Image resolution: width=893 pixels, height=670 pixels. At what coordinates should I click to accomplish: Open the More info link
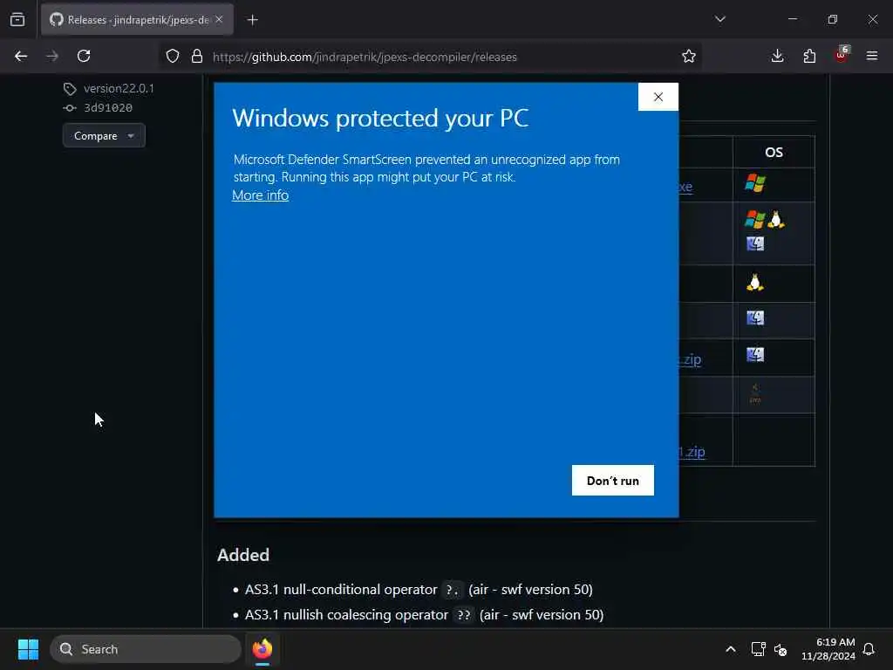point(260,195)
